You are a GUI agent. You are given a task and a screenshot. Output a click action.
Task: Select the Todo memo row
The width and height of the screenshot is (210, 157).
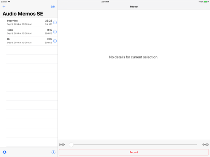pyautogui.click(x=29, y=31)
